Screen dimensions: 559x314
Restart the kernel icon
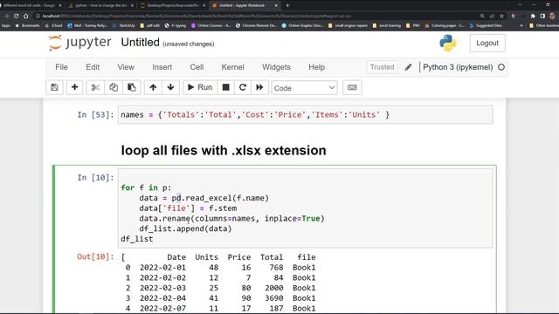coord(243,87)
